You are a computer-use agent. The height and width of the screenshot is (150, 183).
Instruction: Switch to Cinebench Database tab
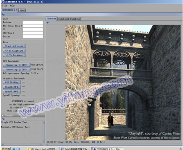coord(69,19)
